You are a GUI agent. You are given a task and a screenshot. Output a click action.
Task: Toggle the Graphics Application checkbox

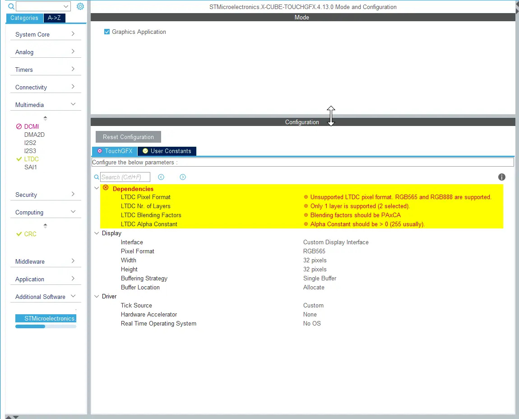pyautogui.click(x=107, y=32)
